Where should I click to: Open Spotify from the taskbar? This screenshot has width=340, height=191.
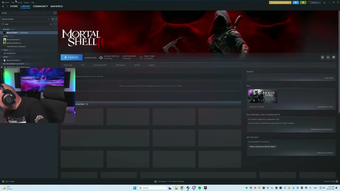199,188
